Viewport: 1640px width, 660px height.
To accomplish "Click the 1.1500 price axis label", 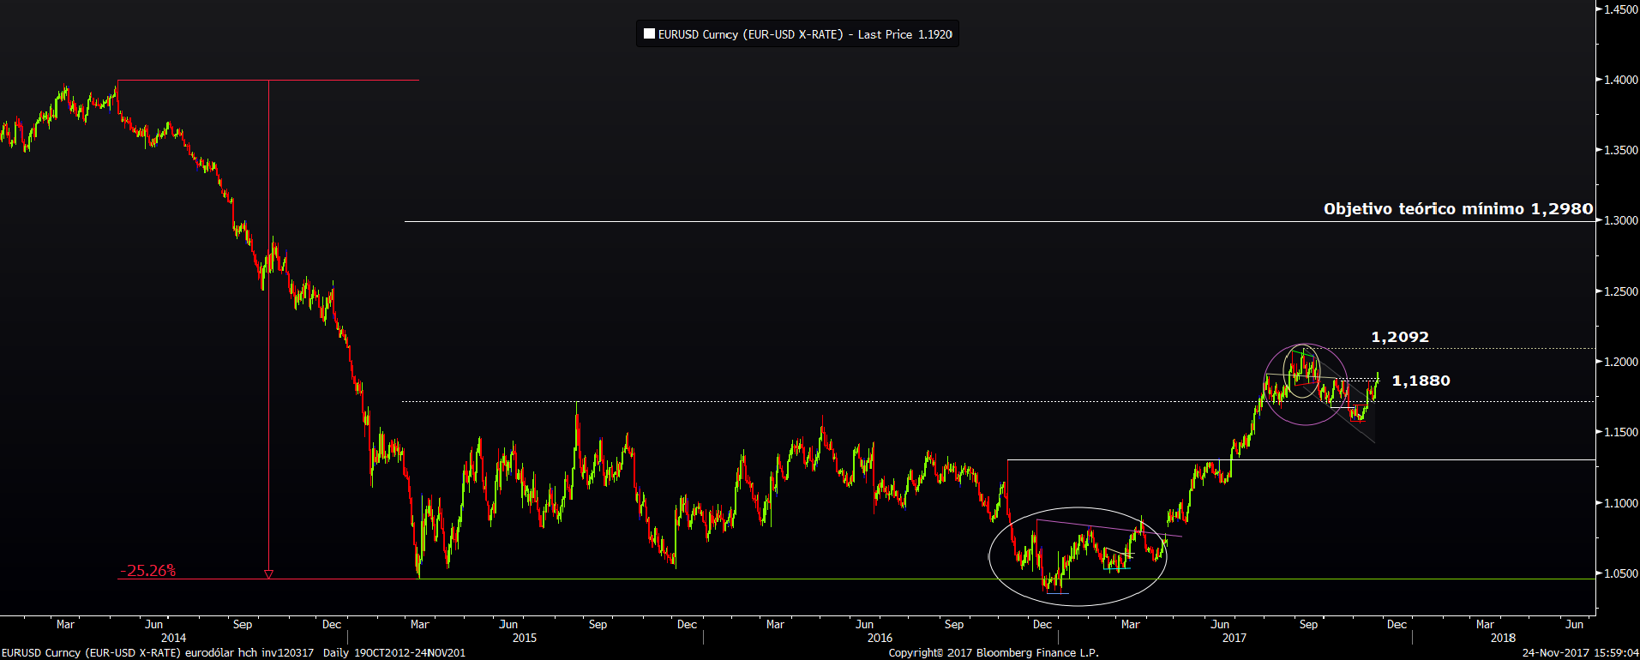I will pyautogui.click(x=1621, y=432).
